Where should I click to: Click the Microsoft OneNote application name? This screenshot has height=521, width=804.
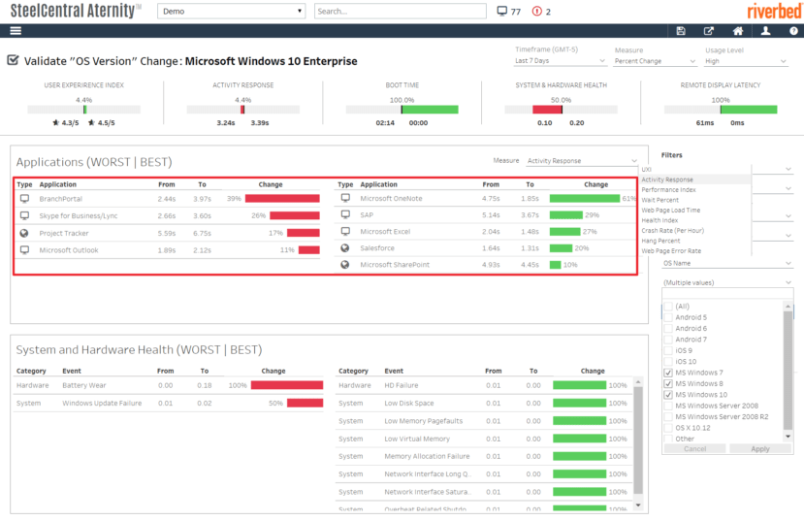pos(391,198)
